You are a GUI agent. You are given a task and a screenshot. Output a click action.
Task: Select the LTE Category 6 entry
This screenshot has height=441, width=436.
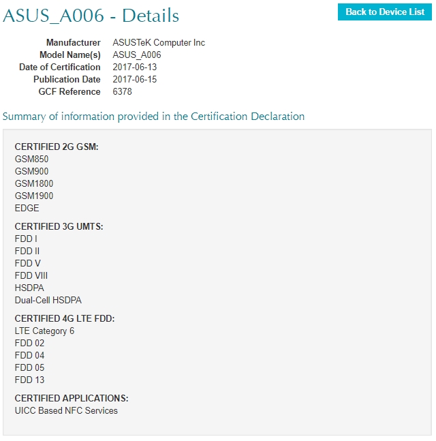click(44, 331)
